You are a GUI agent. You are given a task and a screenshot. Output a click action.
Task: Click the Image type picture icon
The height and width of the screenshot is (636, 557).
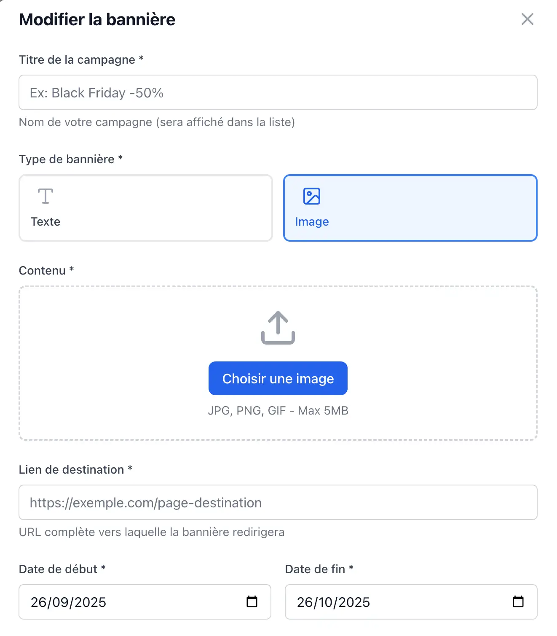[312, 196]
